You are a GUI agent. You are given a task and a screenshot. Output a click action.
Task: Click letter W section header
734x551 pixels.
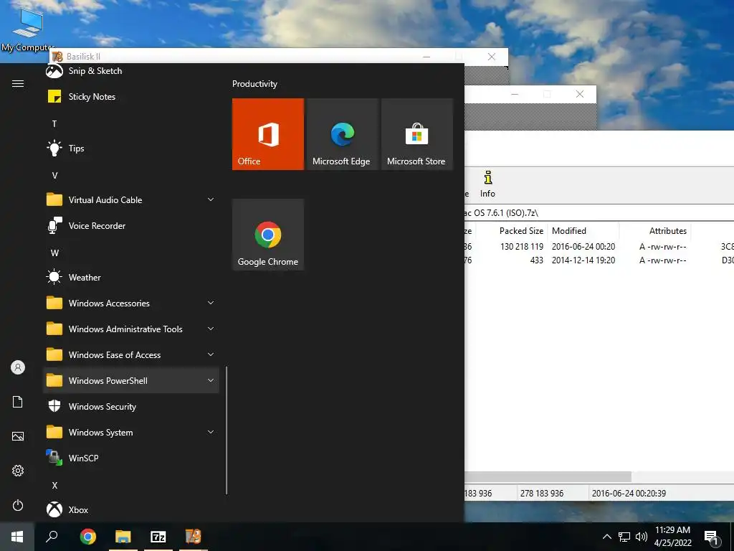[54, 253]
